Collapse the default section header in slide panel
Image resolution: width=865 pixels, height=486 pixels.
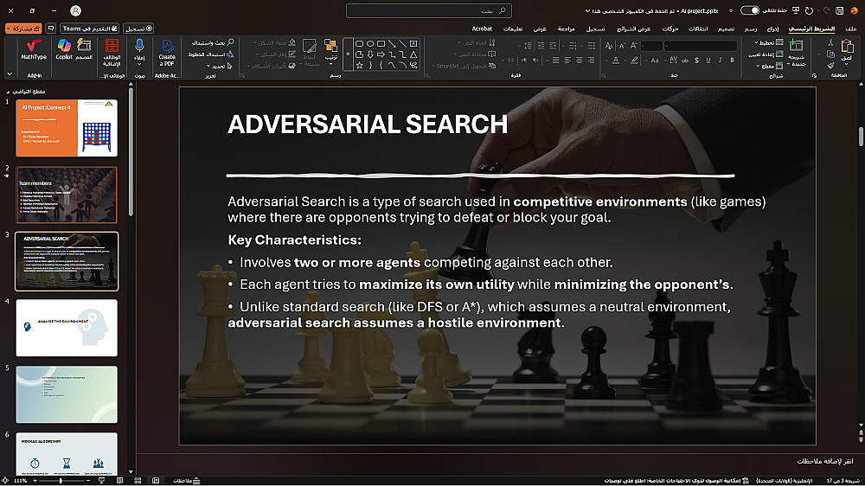tap(8, 92)
